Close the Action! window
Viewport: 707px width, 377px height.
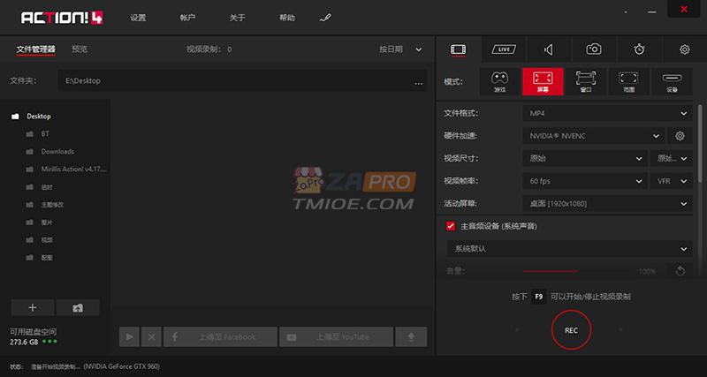pyautogui.click(x=683, y=9)
